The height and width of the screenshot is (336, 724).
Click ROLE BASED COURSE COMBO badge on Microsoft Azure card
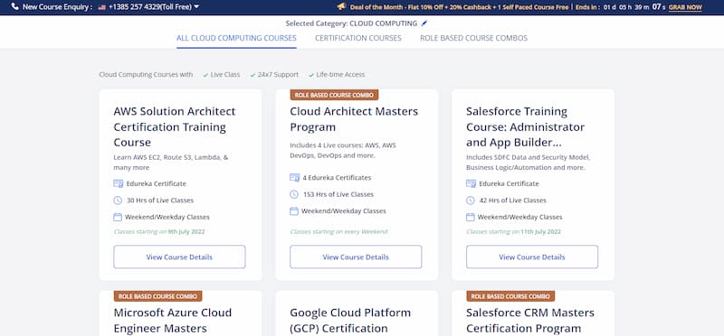157,296
